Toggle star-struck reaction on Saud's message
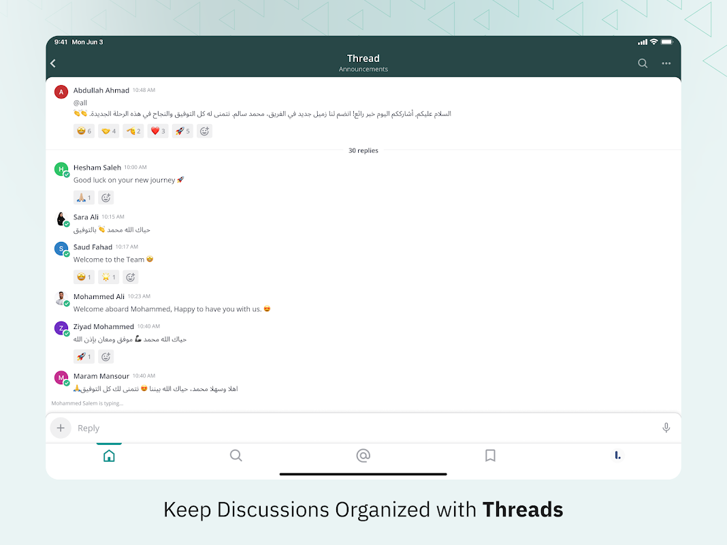This screenshot has height=545, width=727. pos(84,277)
